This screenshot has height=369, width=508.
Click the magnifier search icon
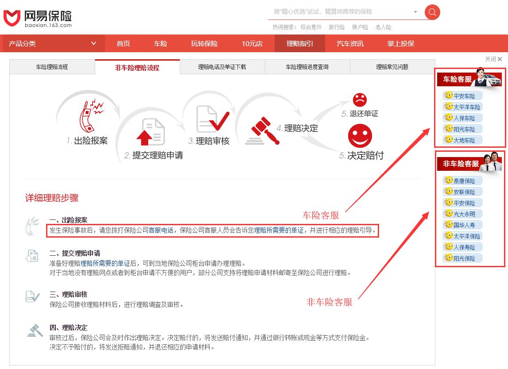point(432,12)
